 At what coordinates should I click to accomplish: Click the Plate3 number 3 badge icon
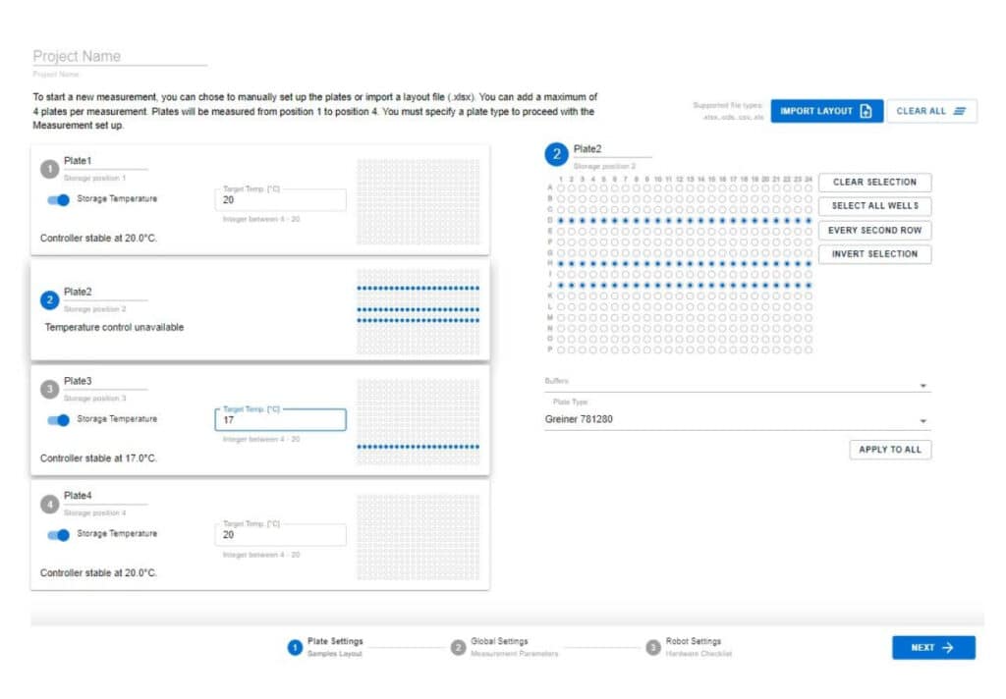tap(49, 390)
